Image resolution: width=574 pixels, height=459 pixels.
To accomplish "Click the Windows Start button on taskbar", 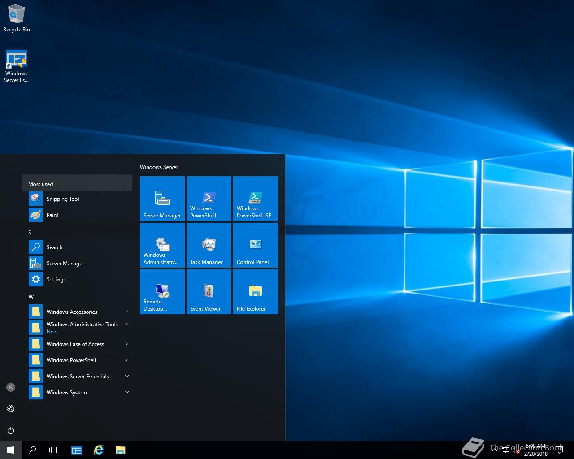I will pyautogui.click(x=11, y=450).
